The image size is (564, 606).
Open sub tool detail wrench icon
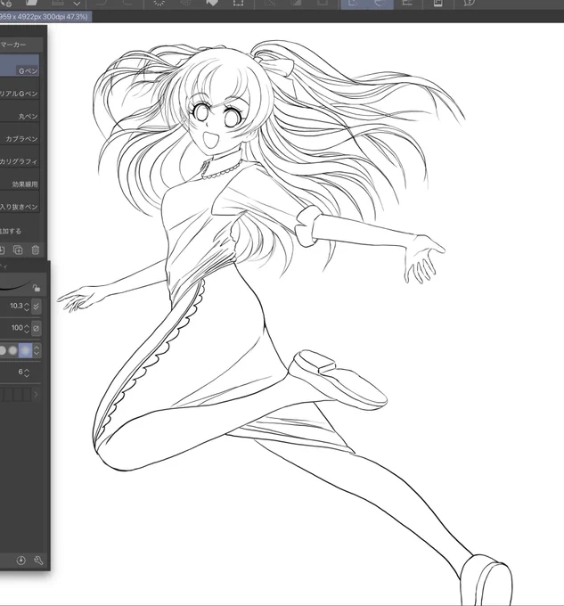point(38,560)
